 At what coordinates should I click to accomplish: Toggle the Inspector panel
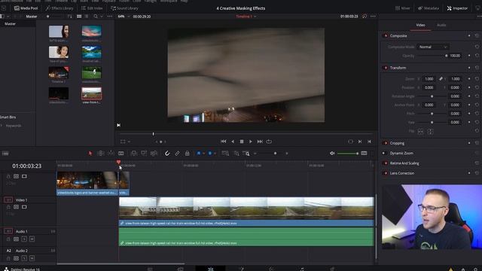pyautogui.click(x=457, y=8)
